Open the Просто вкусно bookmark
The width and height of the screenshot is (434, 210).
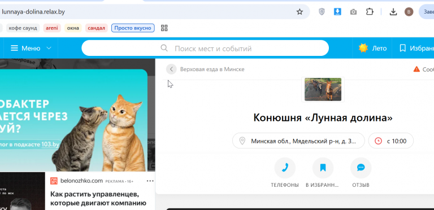coord(133,28)
